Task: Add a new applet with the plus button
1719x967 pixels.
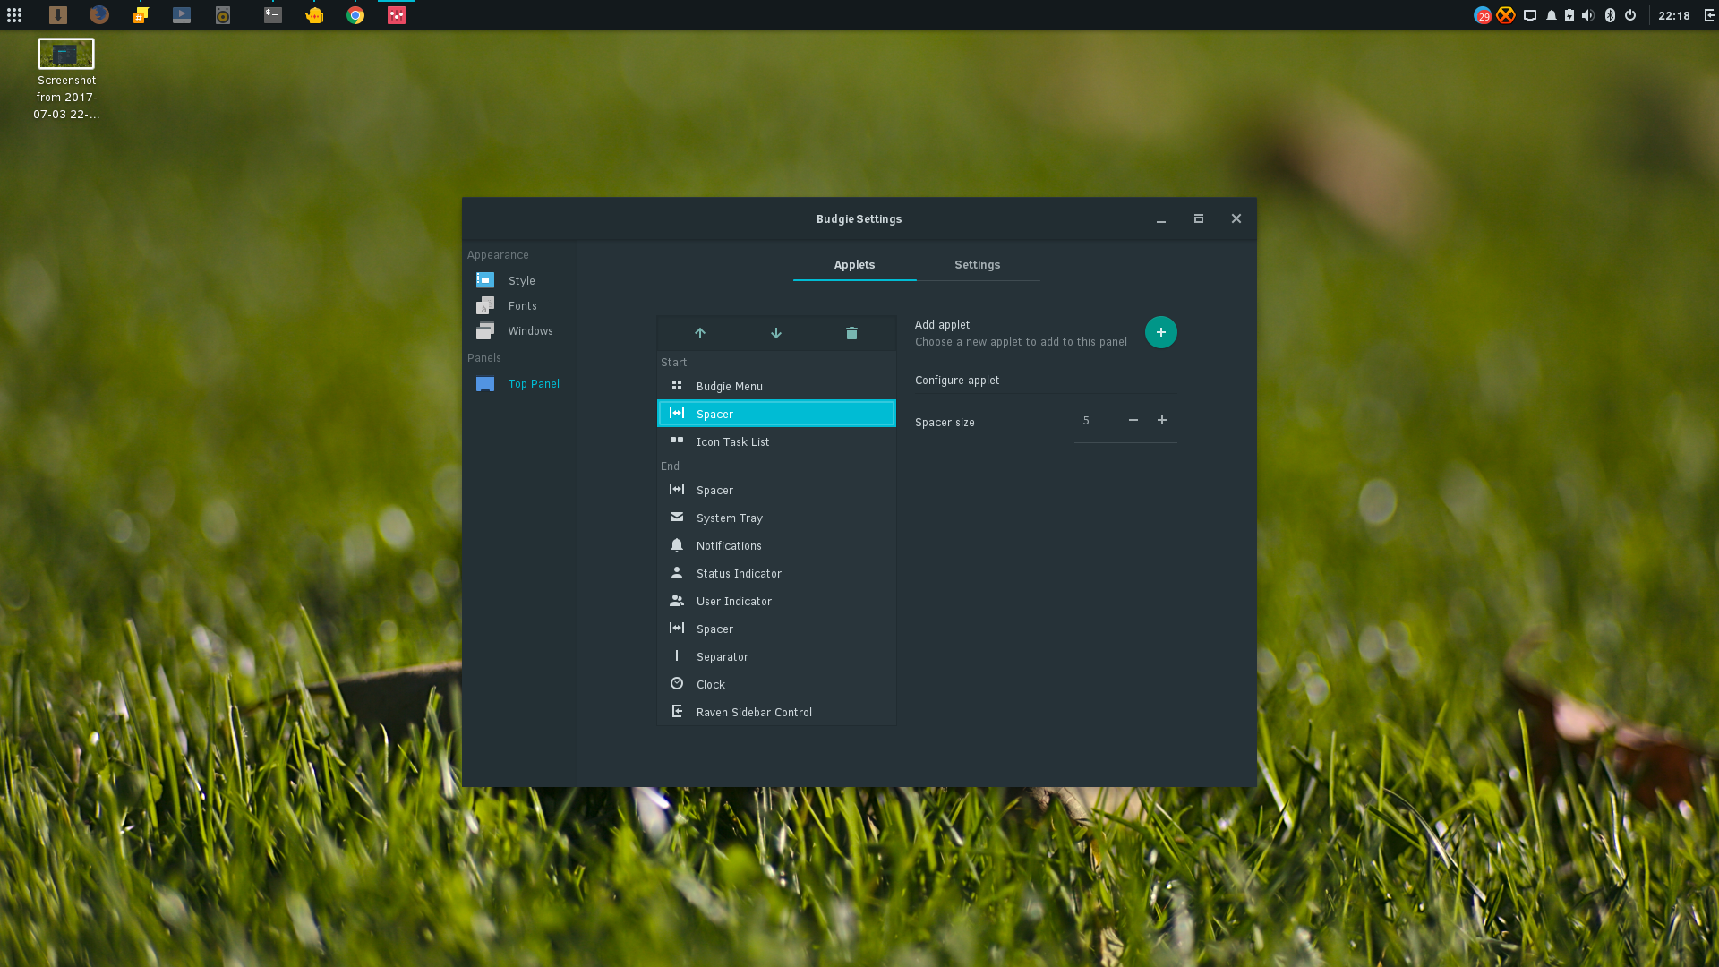Action: pos(1160,332)
